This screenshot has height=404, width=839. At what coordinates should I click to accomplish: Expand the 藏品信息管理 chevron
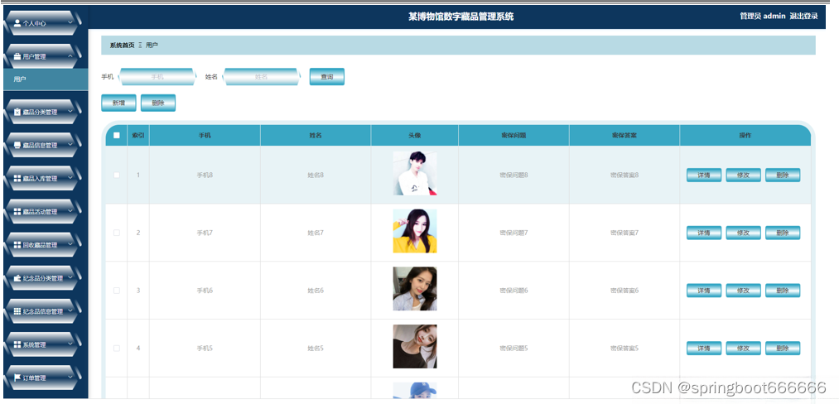(70, 145)
